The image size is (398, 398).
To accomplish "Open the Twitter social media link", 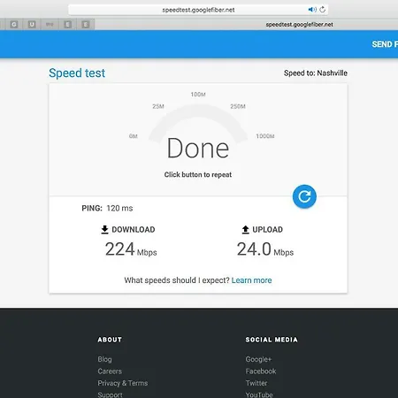I will pos(256,383).
